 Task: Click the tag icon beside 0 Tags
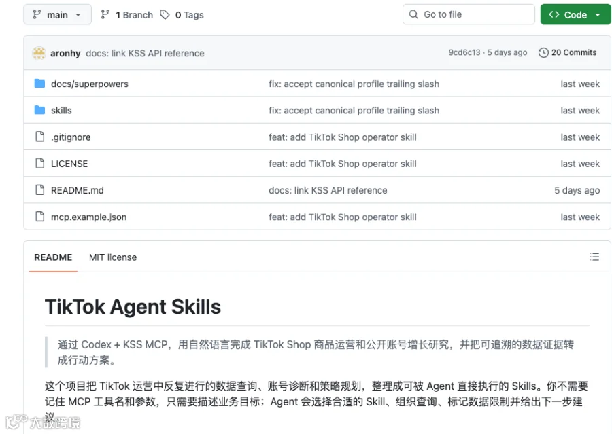(165, 15)
